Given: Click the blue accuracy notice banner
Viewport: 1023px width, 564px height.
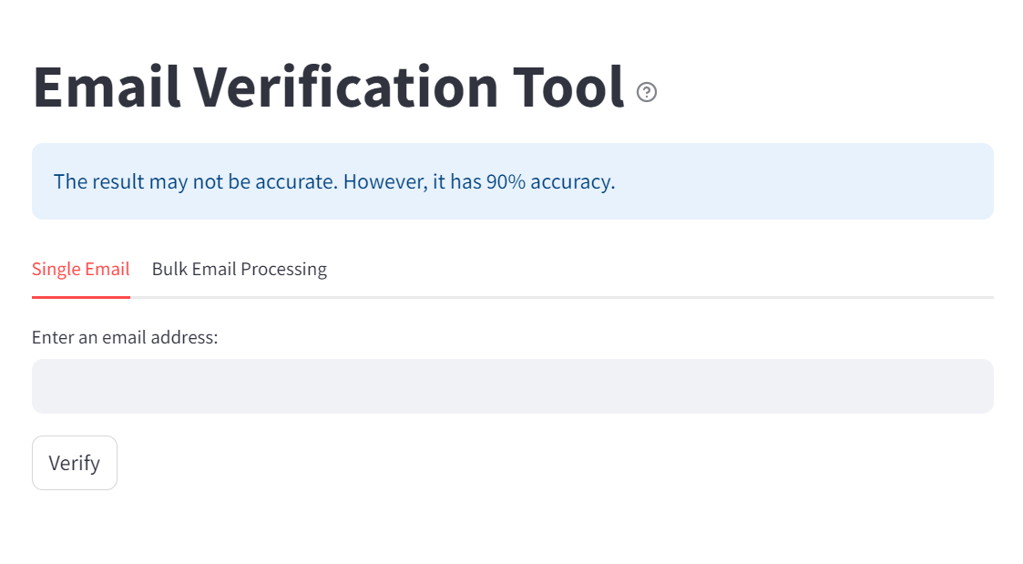Looking at the screenshot, I should click(512, 181).
